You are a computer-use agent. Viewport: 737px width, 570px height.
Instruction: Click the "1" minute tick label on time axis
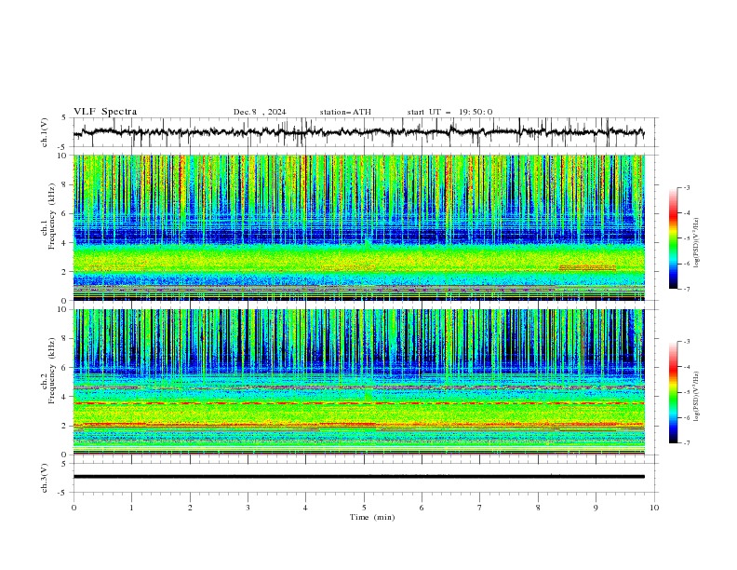[131, 508]
